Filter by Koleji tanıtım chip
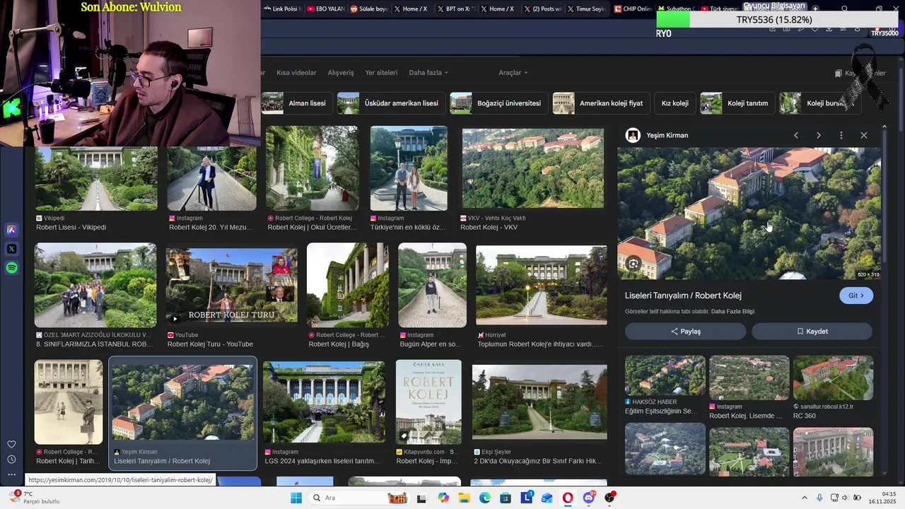This screenshot has height=509, width=905. tap(737, 103)
